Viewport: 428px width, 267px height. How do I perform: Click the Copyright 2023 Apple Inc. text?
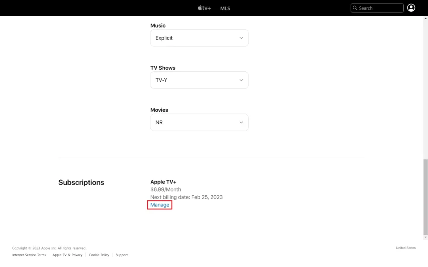point(49,248)
